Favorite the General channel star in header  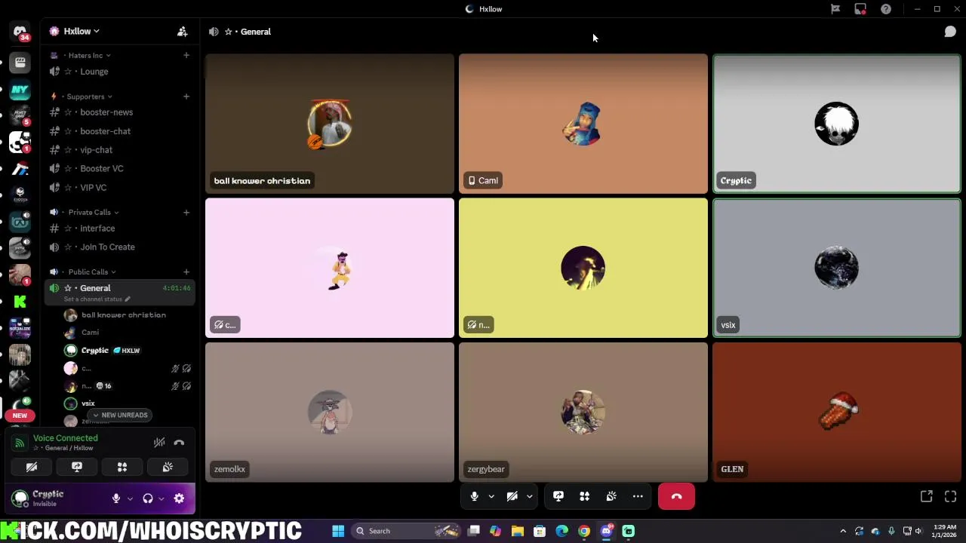click(228, 32)
